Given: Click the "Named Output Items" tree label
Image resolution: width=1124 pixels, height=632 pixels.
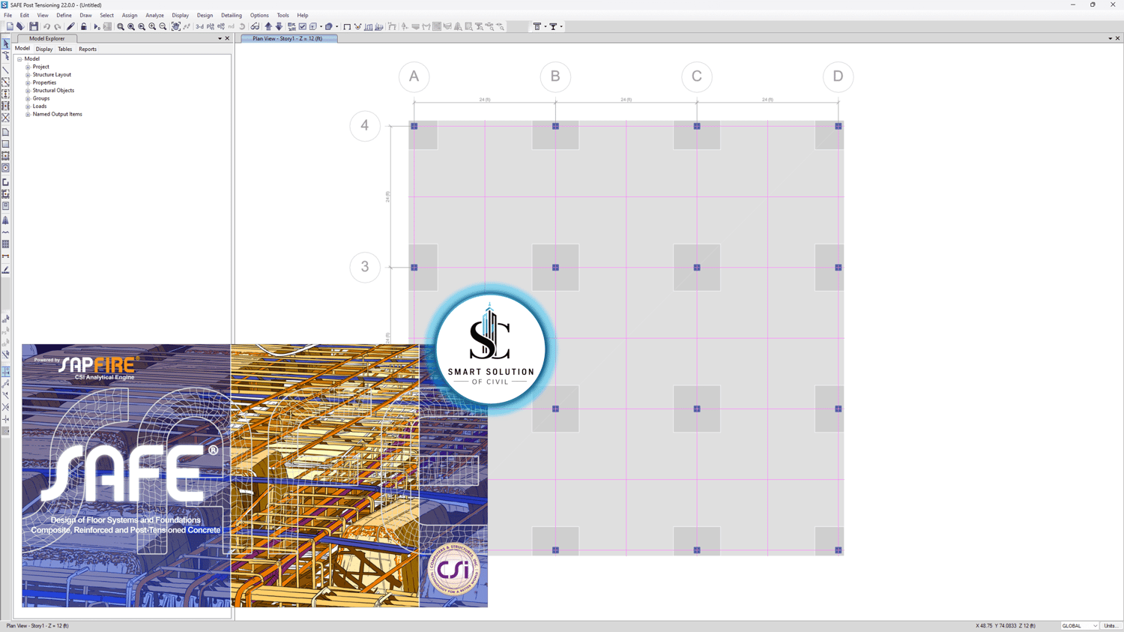Looking at the screenshot, I should click(58, 115).
